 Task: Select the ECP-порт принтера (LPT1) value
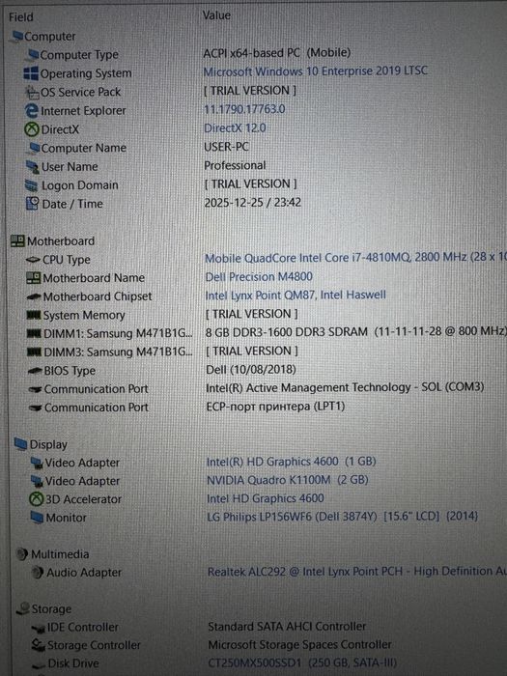point(275,407)
